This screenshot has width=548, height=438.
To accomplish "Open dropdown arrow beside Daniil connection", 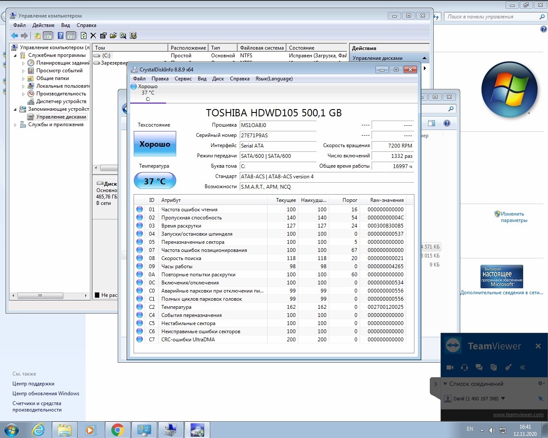I will pos(503,398).
